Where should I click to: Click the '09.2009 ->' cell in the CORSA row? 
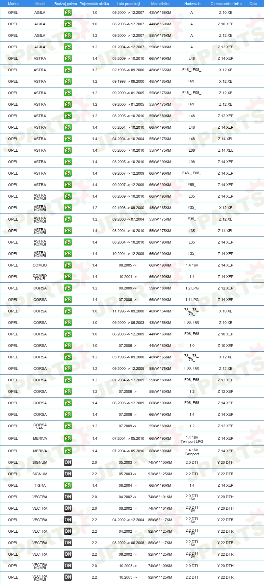click(128, 288)
